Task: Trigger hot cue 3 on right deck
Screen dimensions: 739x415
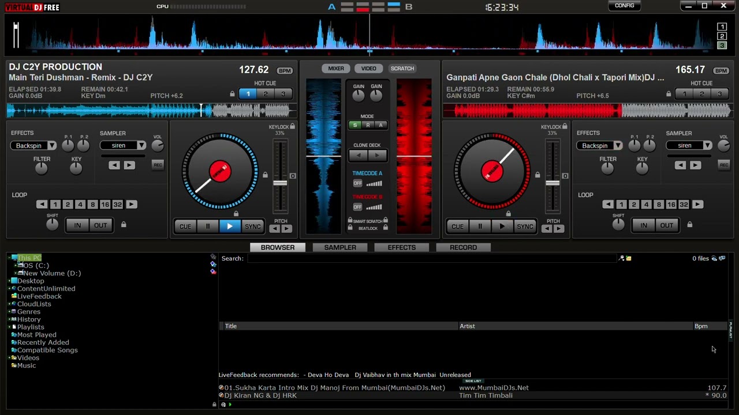Action: point(719,94)
